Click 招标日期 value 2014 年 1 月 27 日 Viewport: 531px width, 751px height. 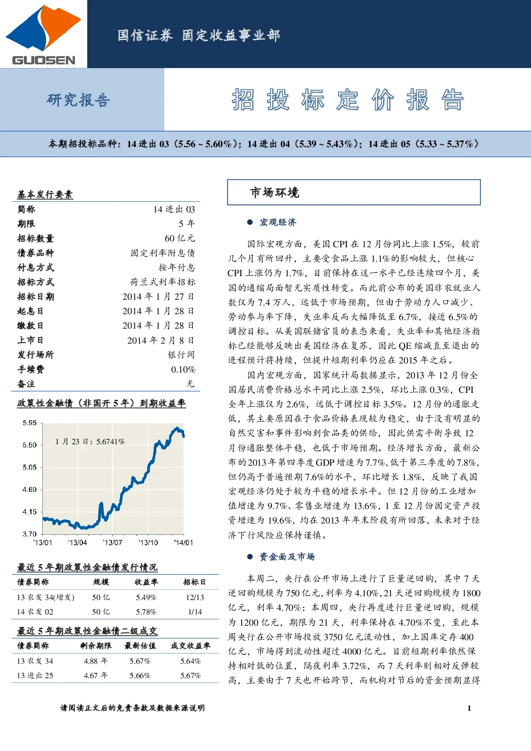pyautogui.click(x=158, y=297)
